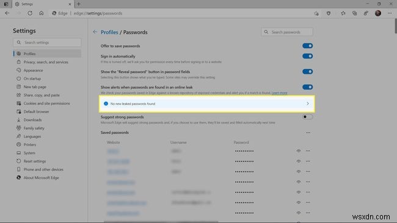Screen dimensions: 397x223
Task: Open the Edge Settings and more menu
Action: (x=390, y=13)
